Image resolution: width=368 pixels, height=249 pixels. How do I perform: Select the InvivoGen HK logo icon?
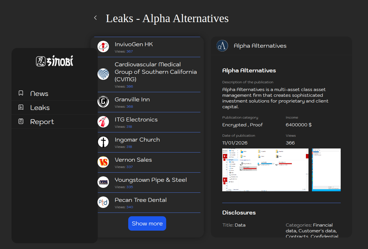point(103,47)
